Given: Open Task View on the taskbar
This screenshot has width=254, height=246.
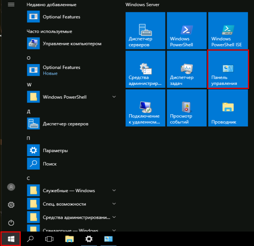Looking at the screenshot, I should 49,239.
